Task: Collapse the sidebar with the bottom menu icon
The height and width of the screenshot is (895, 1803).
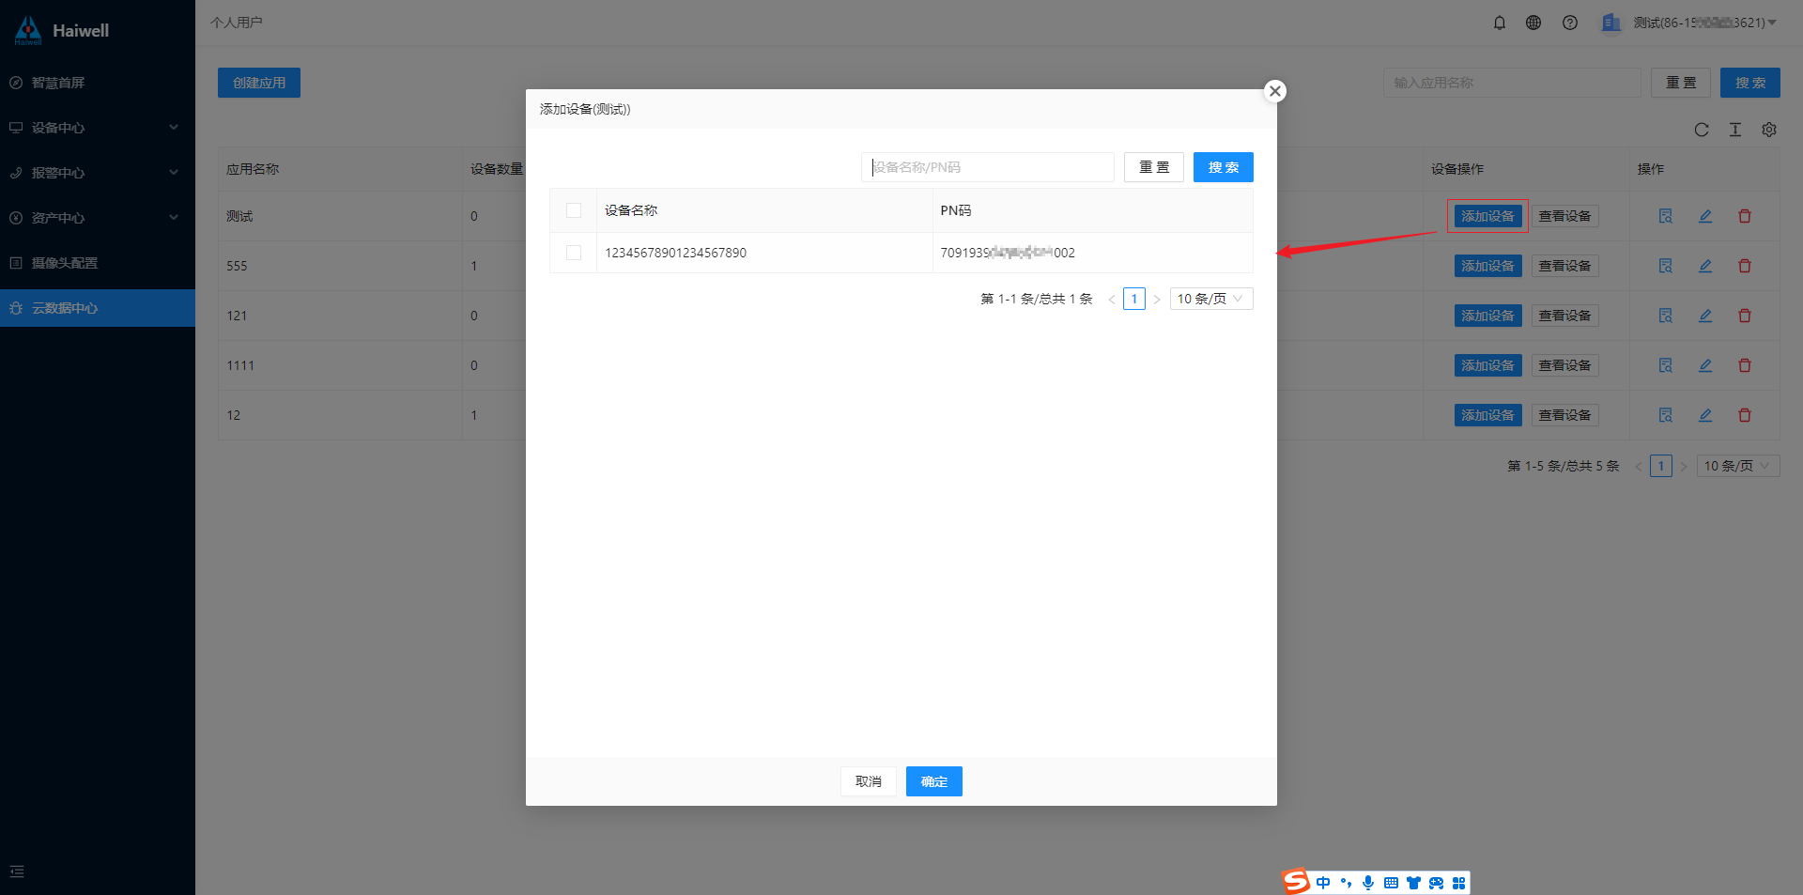Action: click(17, 872)
